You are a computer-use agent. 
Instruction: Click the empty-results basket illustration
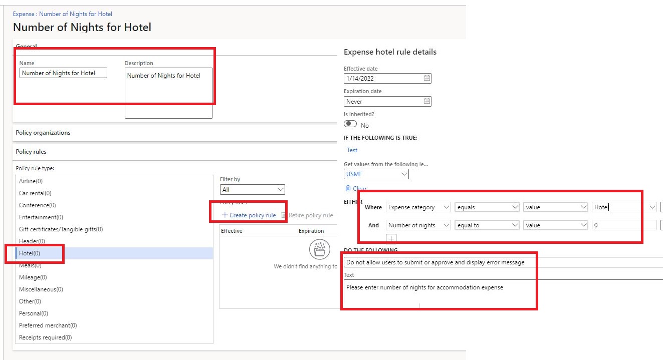[320, 249]
